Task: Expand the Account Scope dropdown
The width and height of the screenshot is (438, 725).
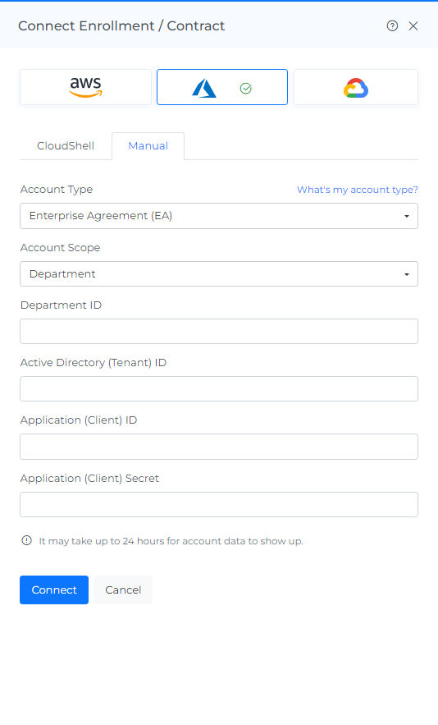Action: click(x=219, y=273)
